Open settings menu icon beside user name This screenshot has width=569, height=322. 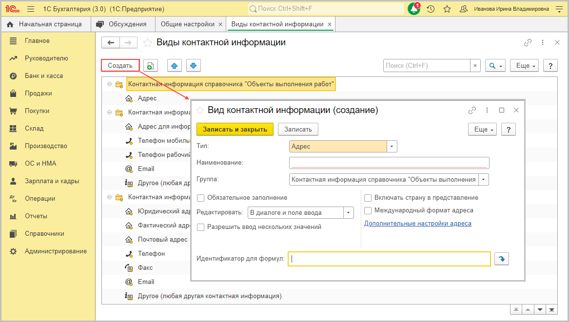click(559, 9)
